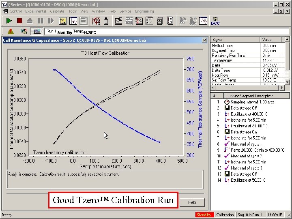This screenshot has width=292, height=219.
Task: Click the DCC toolbar icon
Action: tap(215, 21)
